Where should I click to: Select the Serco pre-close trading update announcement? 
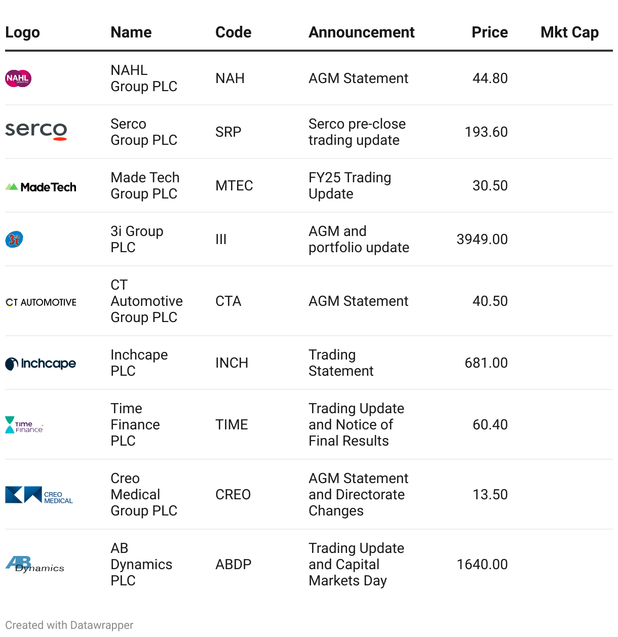click(x=357, y=132)
